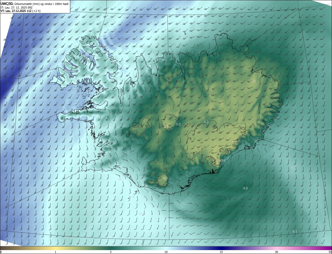Click the colorbar tick label 10
This screenshot has height=254, width=332.
coord(166,252)
